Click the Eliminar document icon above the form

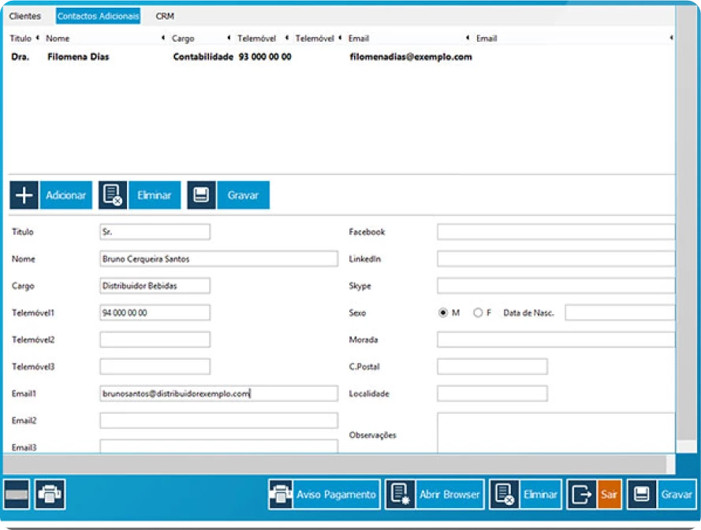113,195
